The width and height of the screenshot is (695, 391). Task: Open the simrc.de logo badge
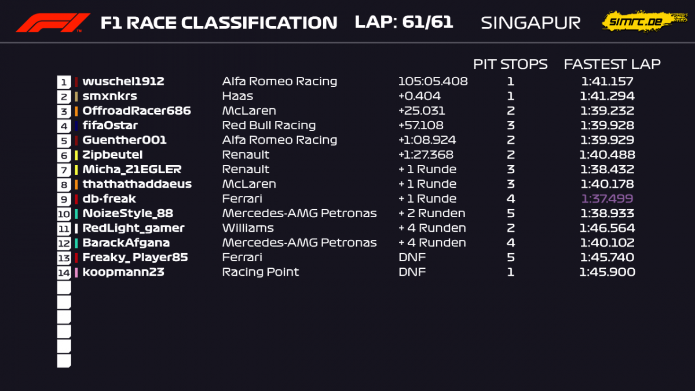click(639, 21)
